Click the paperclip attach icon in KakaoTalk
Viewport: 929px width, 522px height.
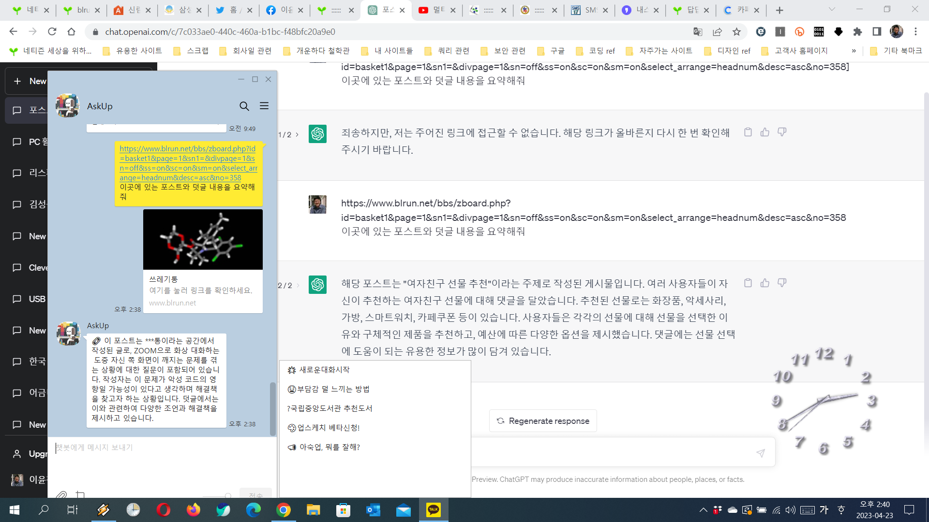(x=61, y=494)
